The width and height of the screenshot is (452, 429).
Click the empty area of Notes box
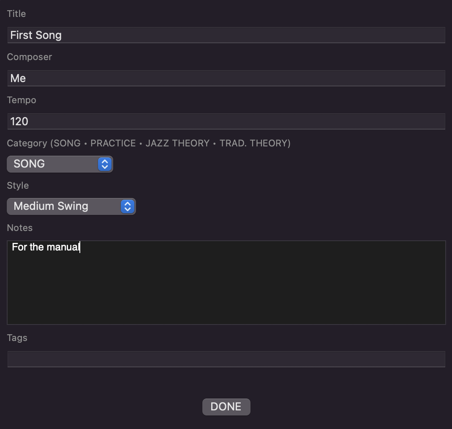226,288
